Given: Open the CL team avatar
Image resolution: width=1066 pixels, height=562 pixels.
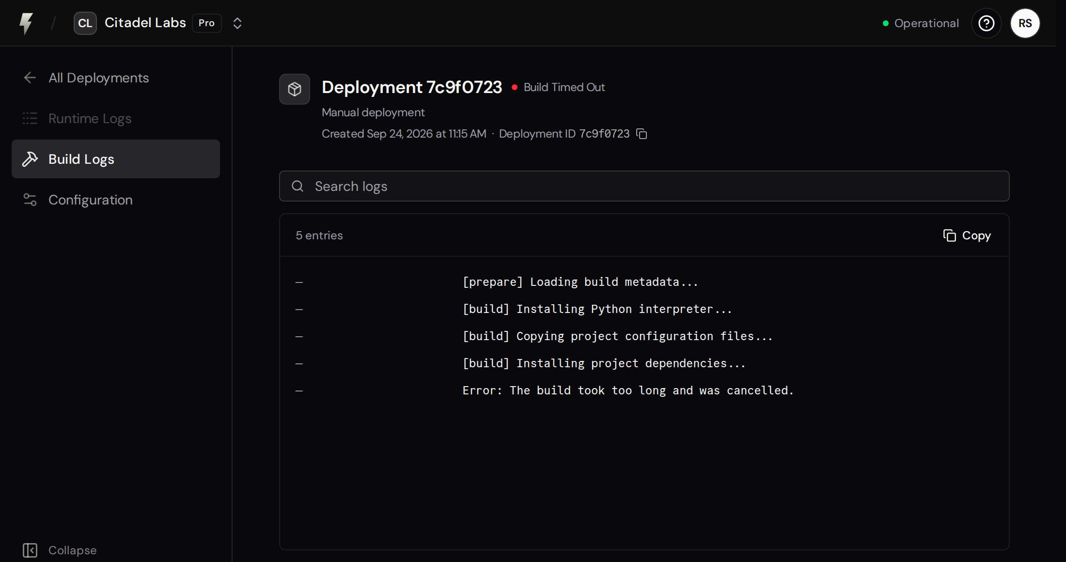Looking at the screenshot, I should point(85,23).
